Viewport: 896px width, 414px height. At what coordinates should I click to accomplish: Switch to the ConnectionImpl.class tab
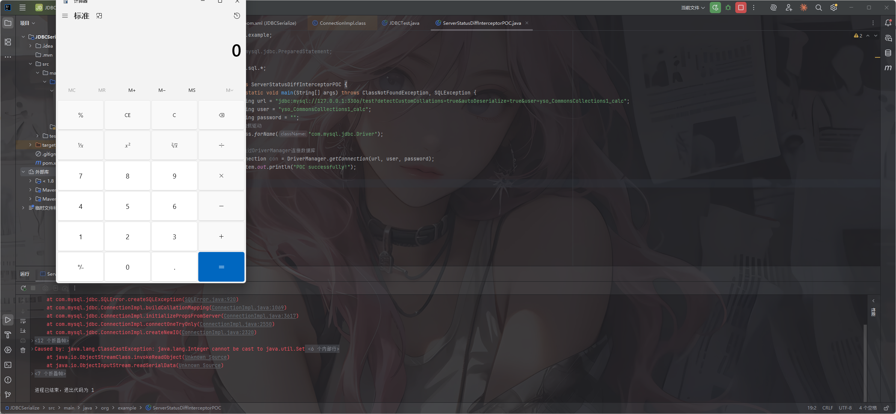pyautogui.click(x=342, y=23)
